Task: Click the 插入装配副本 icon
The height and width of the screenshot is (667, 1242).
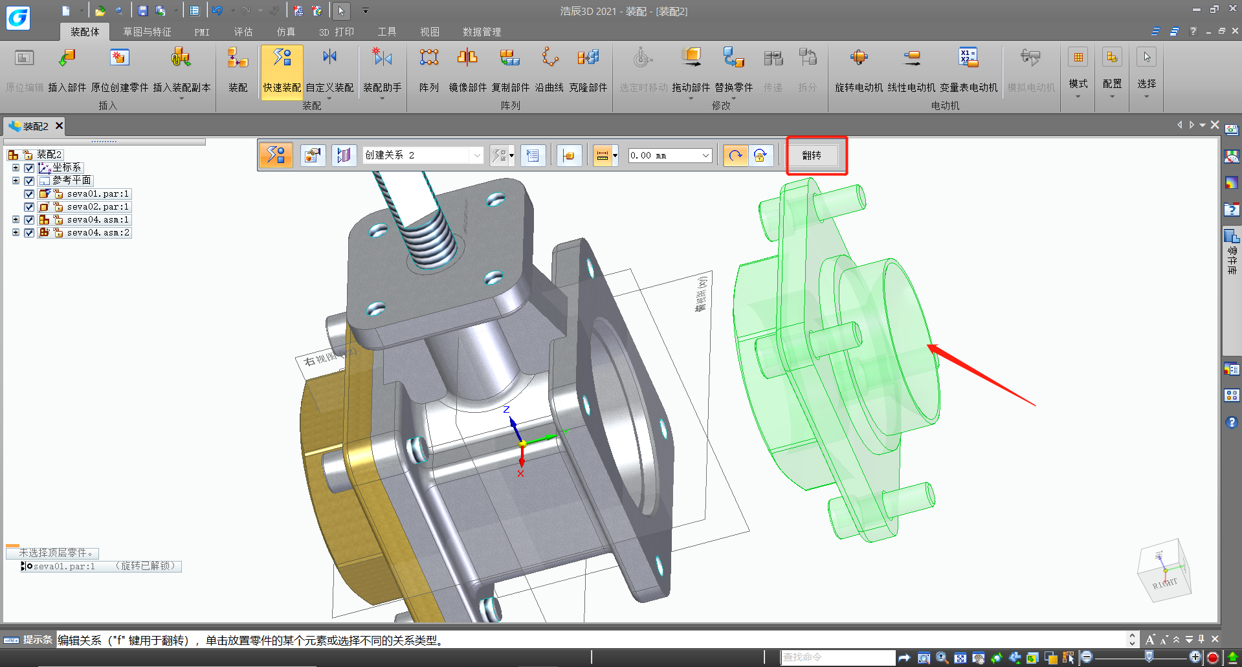Action: pyautogui.click(x=181, y=58)
